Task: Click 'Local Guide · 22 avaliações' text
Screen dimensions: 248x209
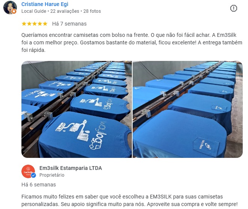Action: 50,11
